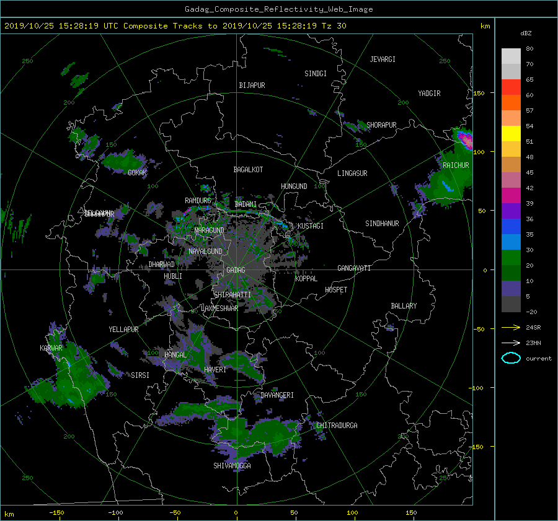Click the LINGASUR city label

click(352, 173)
